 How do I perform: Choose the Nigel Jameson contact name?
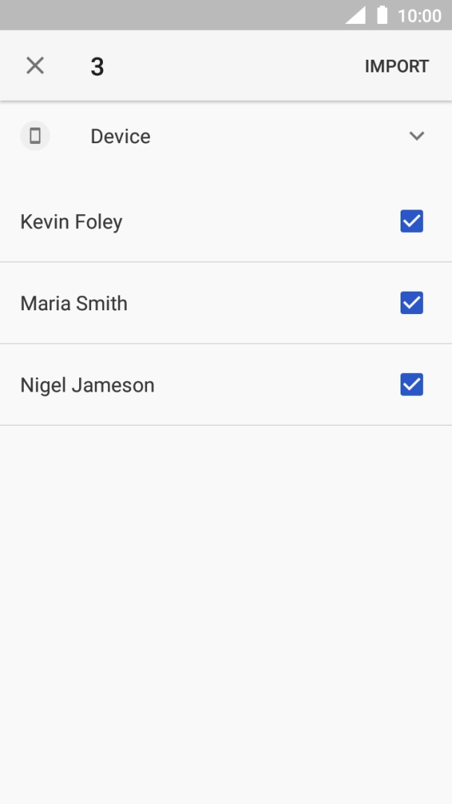87,386
